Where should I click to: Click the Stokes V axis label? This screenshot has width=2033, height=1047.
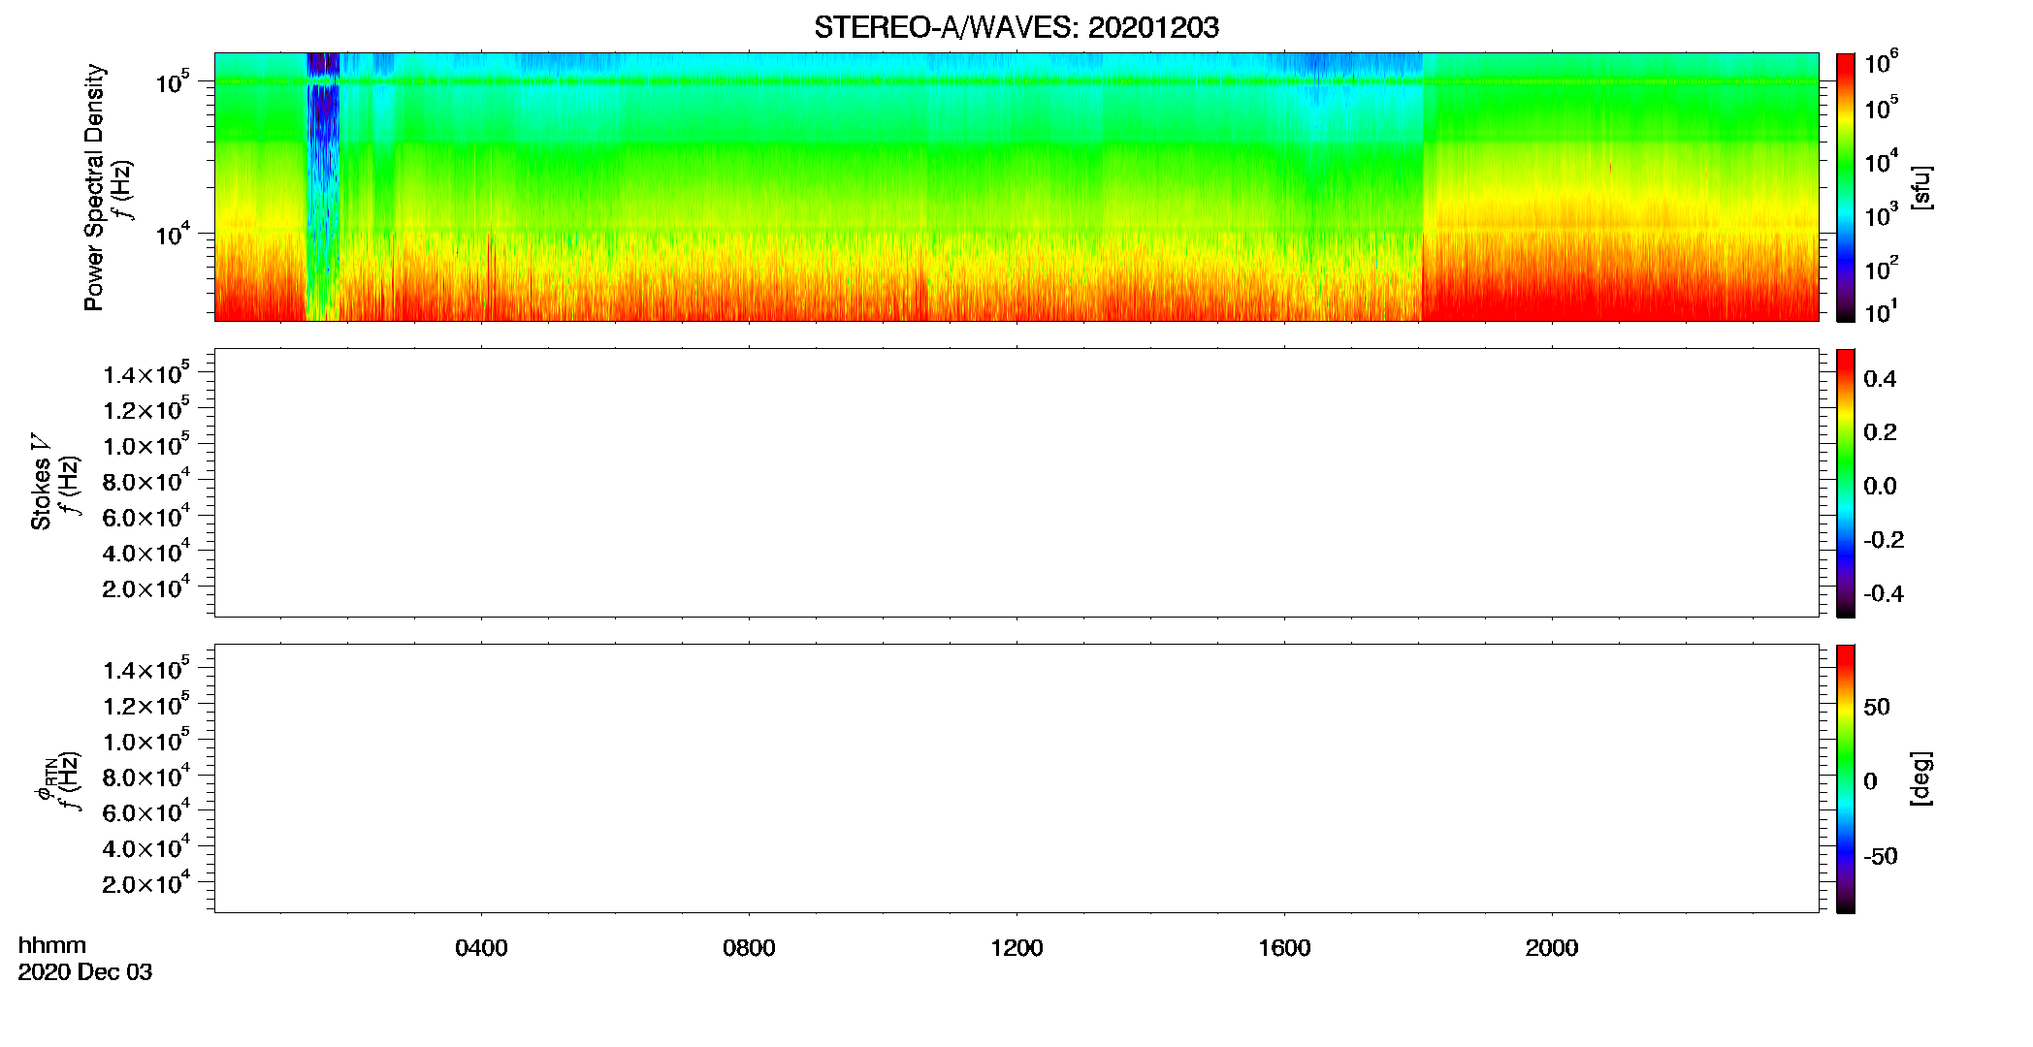(x=41, y=481)
